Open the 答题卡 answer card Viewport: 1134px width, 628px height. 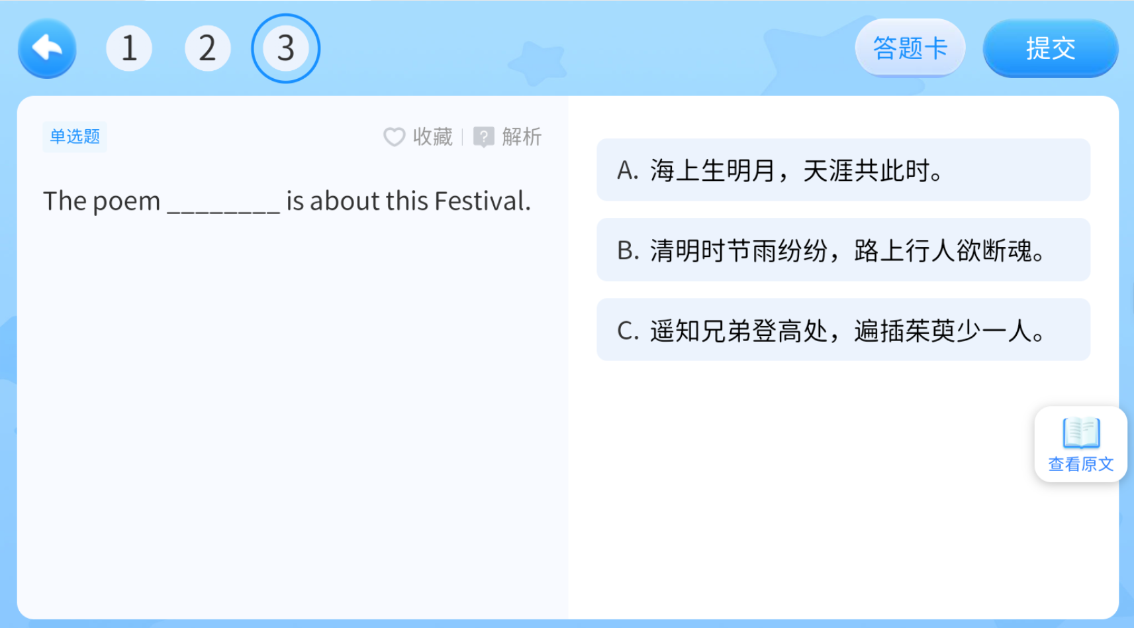tap(910, 47)
